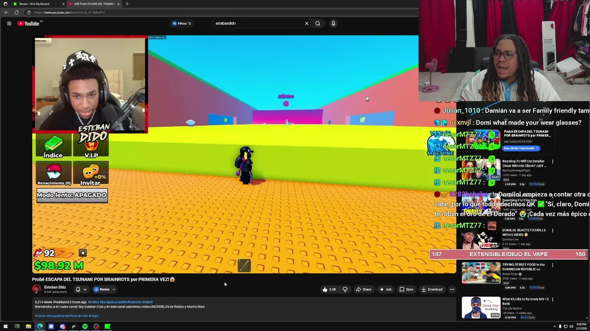This screenshot has width=590, height=331.
Task: Dislike the video with thumbs down
Action: click(345, 289)
